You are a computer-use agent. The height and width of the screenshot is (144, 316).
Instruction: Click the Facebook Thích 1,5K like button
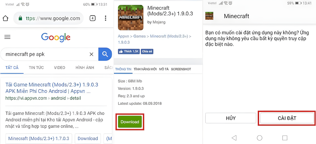pos(129,52)
